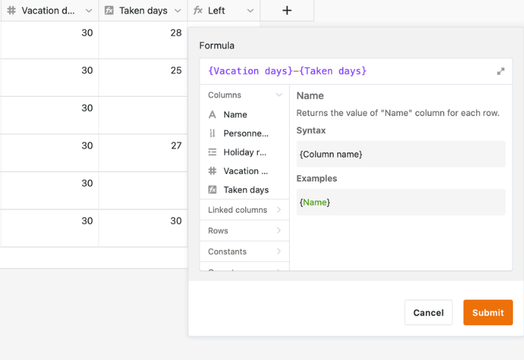Click the Formula heading label
524x360 pixels.
coord(216,46)
